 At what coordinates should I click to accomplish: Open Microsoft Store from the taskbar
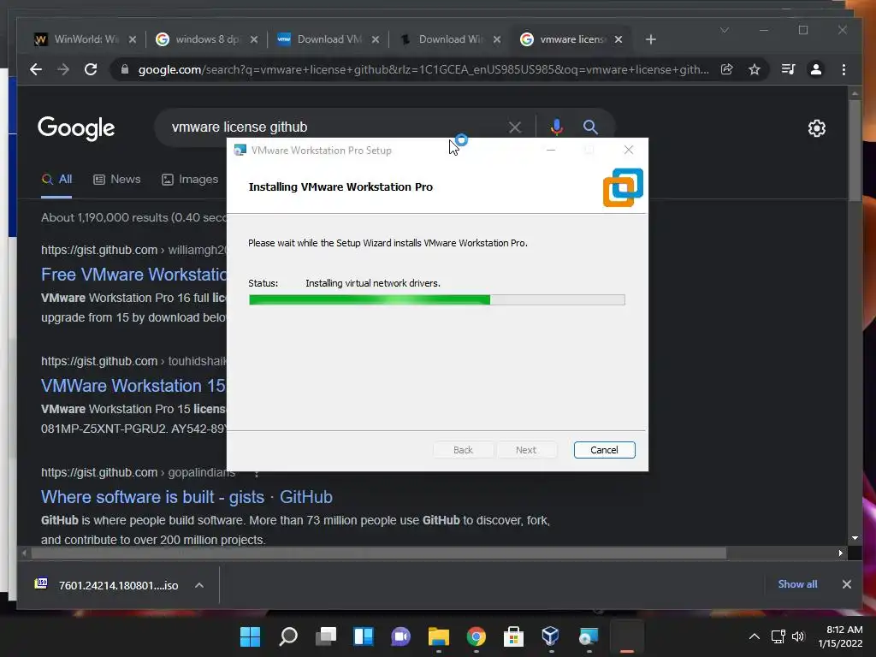513,636
